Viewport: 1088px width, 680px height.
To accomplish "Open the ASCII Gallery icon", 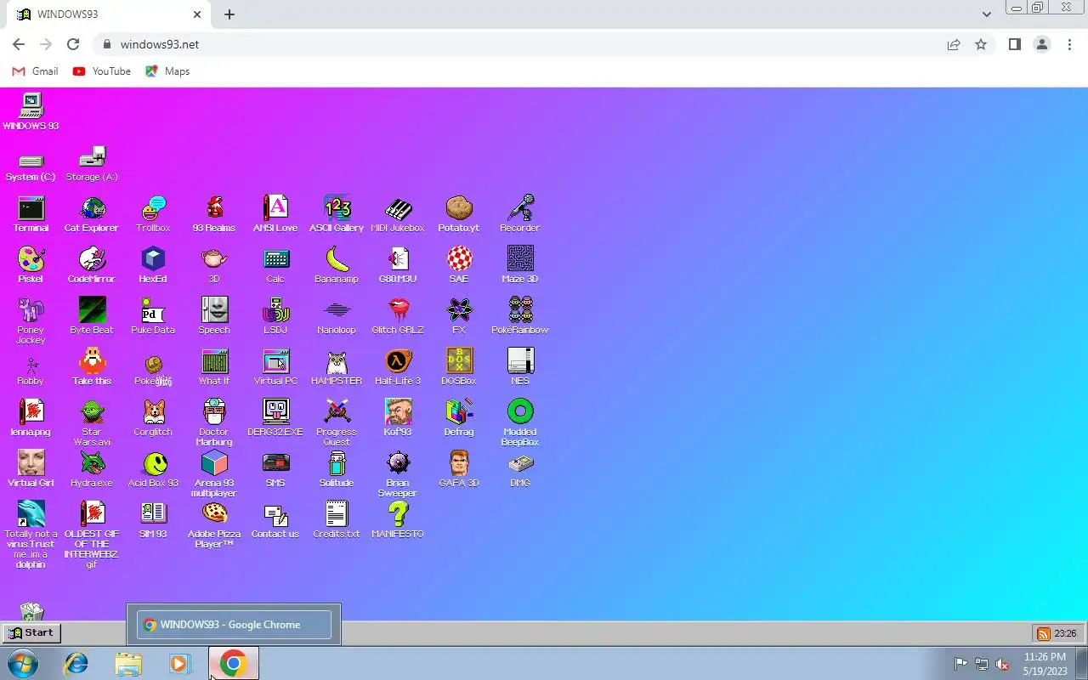I will [337, 208].
